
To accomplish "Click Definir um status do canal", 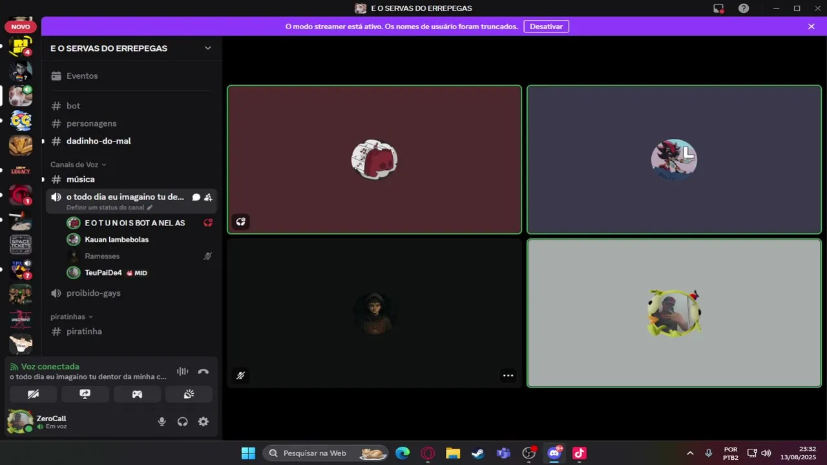I will [x=109, y=207].
